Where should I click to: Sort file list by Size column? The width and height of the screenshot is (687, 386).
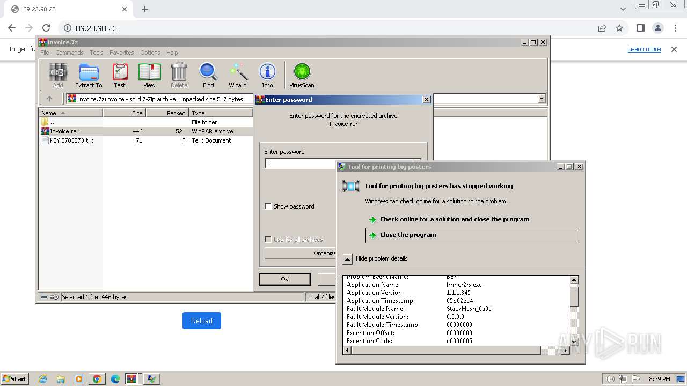coord(124,113)
